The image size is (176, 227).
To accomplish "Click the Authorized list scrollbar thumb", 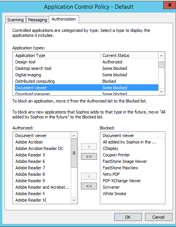I will pyautogui.click(x=74, y=153).
